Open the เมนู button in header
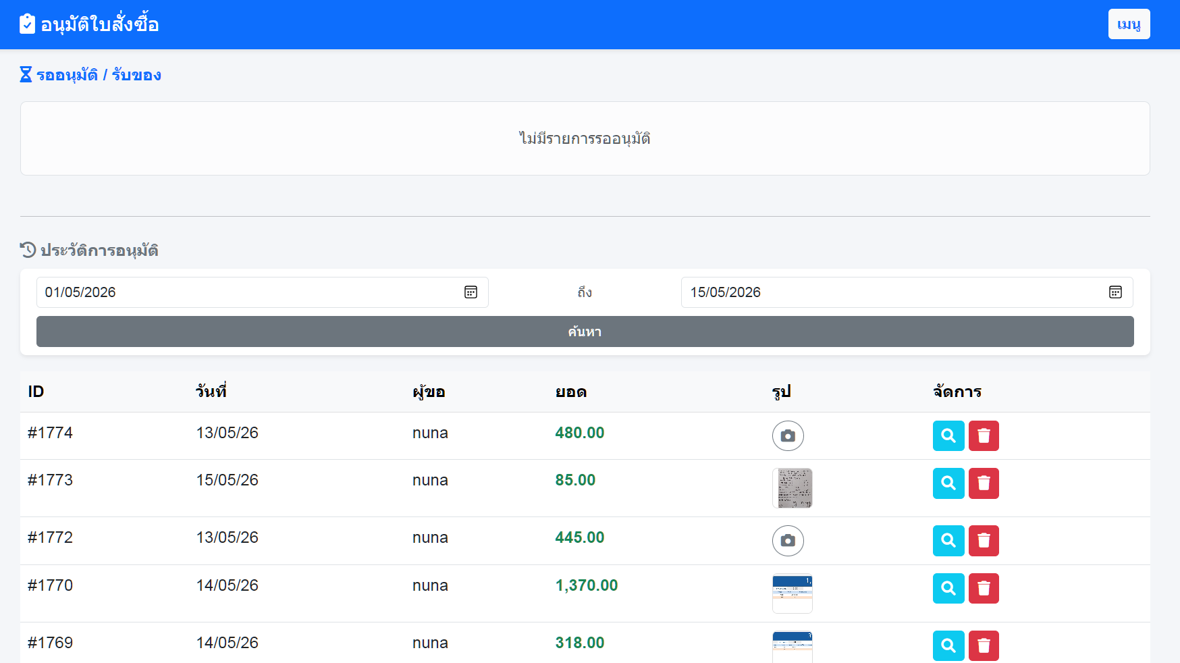This screenshot has width=1180, height=663. 1129,24
